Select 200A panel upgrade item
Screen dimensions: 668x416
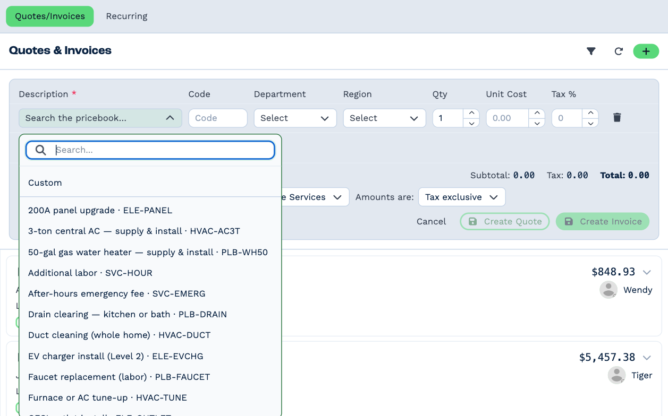point(150,210)
